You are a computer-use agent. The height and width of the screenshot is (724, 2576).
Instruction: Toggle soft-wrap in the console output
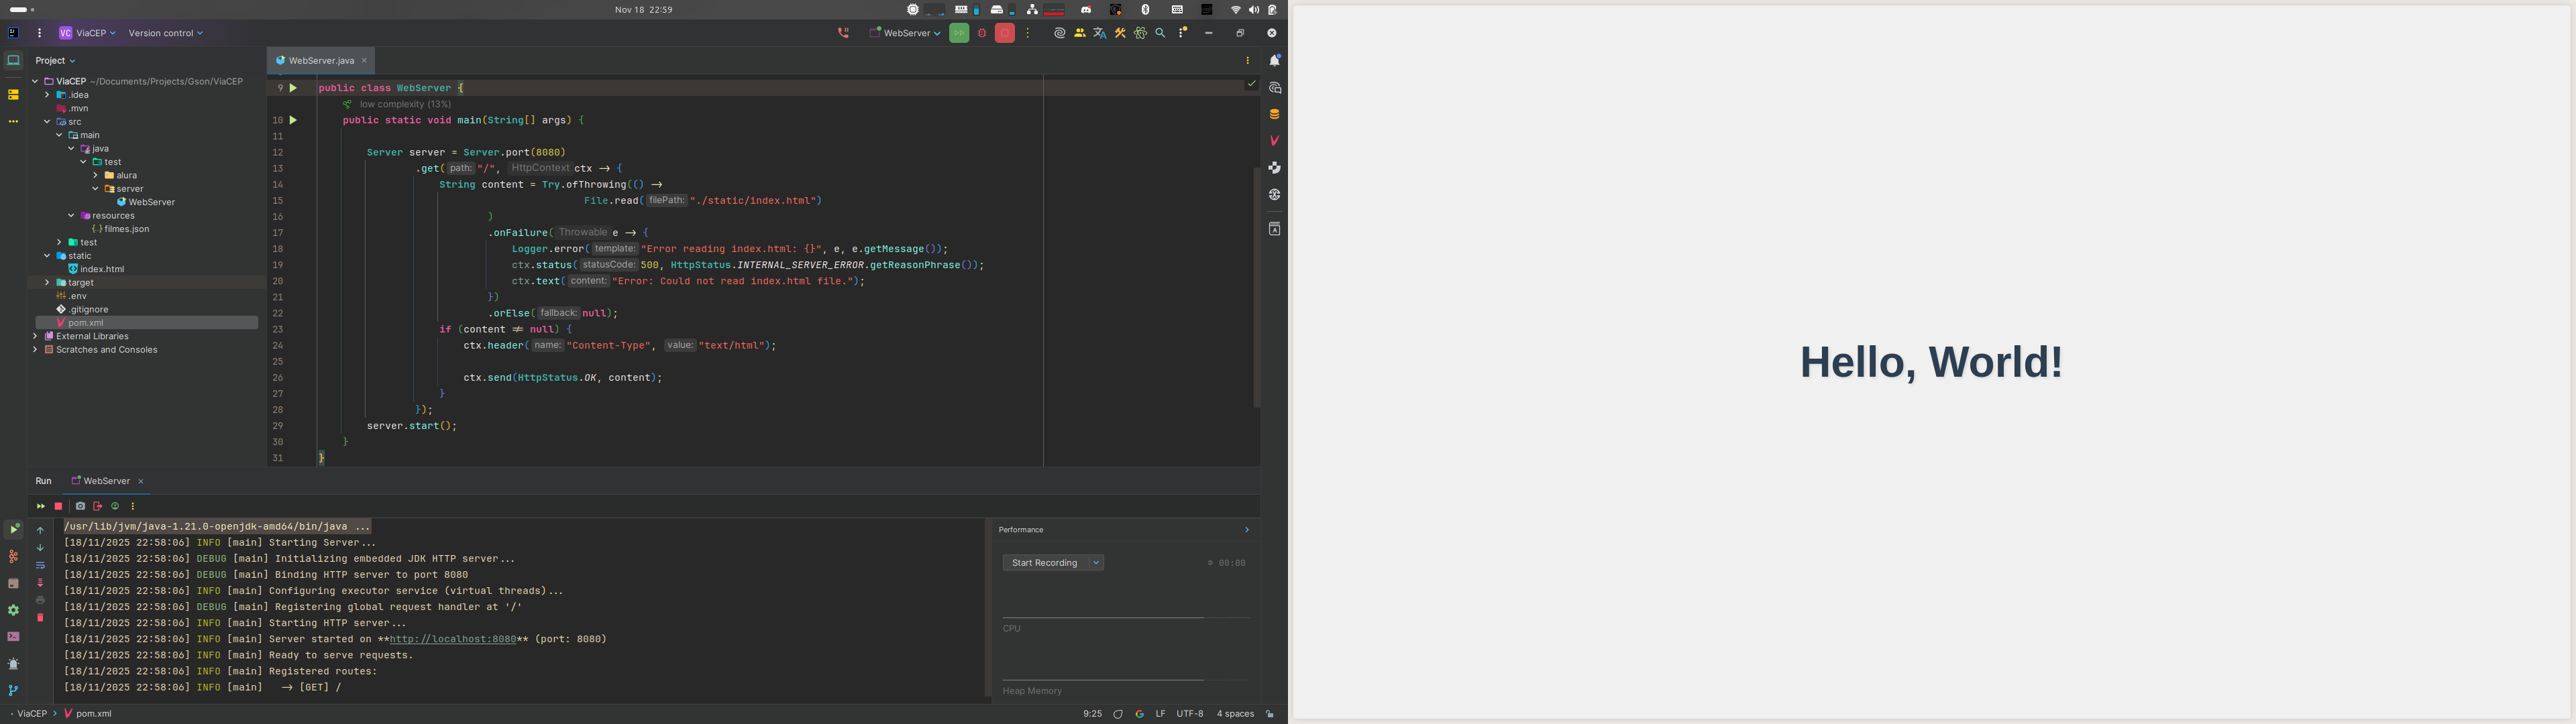point(40,565)
